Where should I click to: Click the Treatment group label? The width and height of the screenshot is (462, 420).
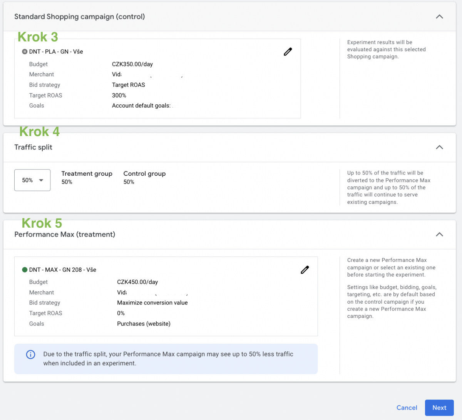point(87,174)
